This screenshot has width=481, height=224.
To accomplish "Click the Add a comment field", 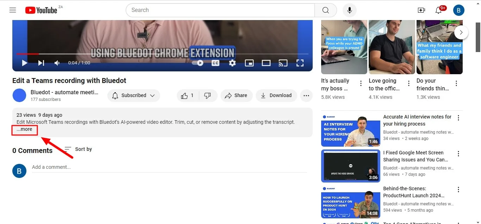I will point(169,167).
